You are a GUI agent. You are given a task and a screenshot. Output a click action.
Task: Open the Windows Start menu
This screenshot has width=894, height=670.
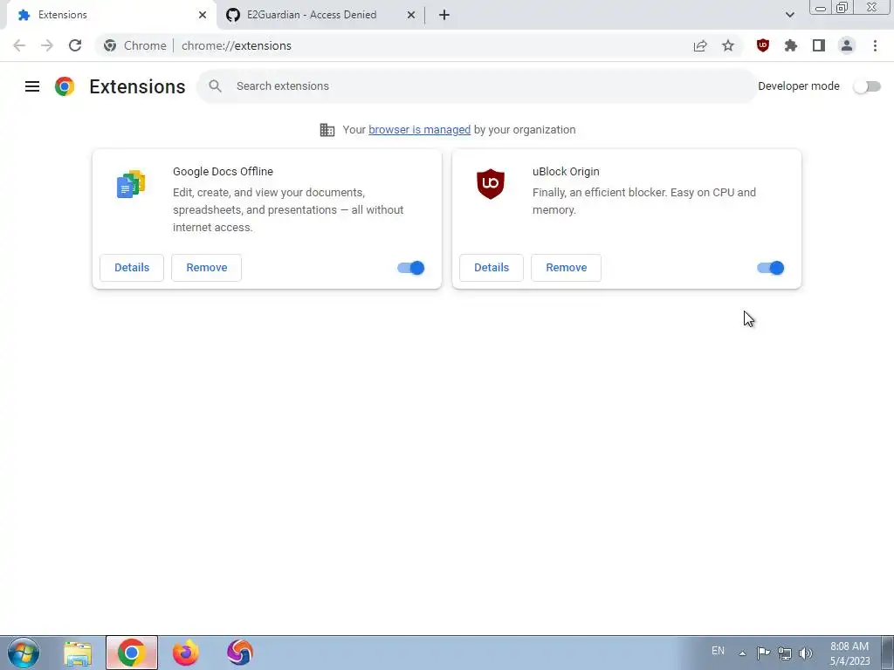coord(24,653)
